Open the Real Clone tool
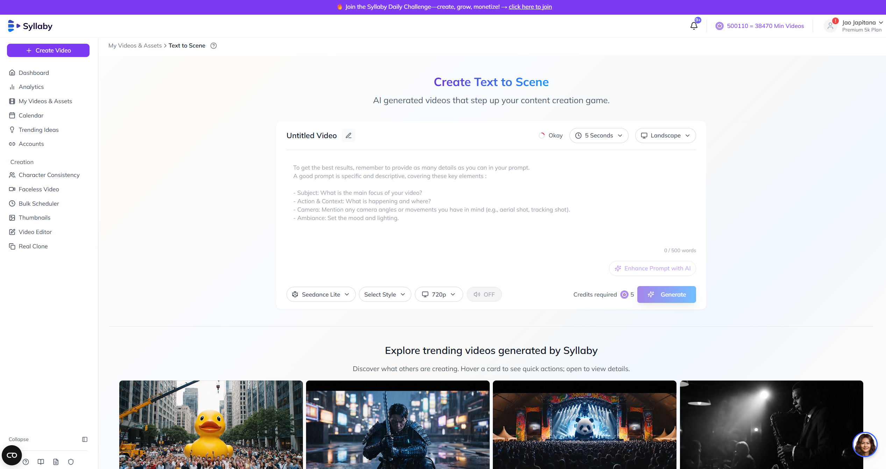 (33, 246)
